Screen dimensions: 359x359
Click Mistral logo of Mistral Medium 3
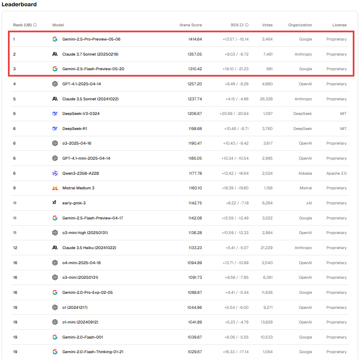point(55,188)
